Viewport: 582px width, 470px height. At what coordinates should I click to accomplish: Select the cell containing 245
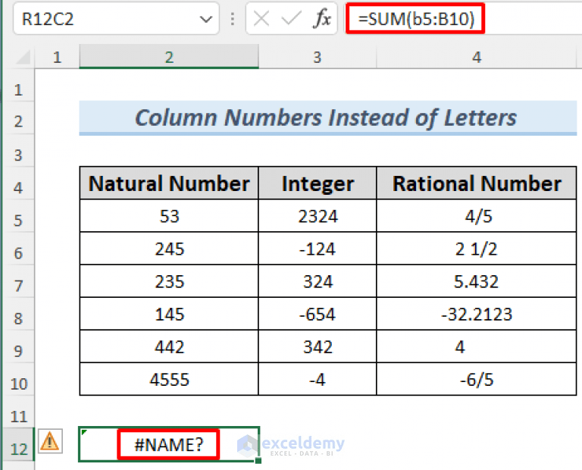[169, 249]
